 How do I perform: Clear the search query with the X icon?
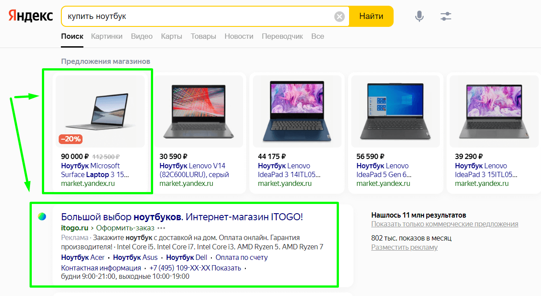[339, 17]
